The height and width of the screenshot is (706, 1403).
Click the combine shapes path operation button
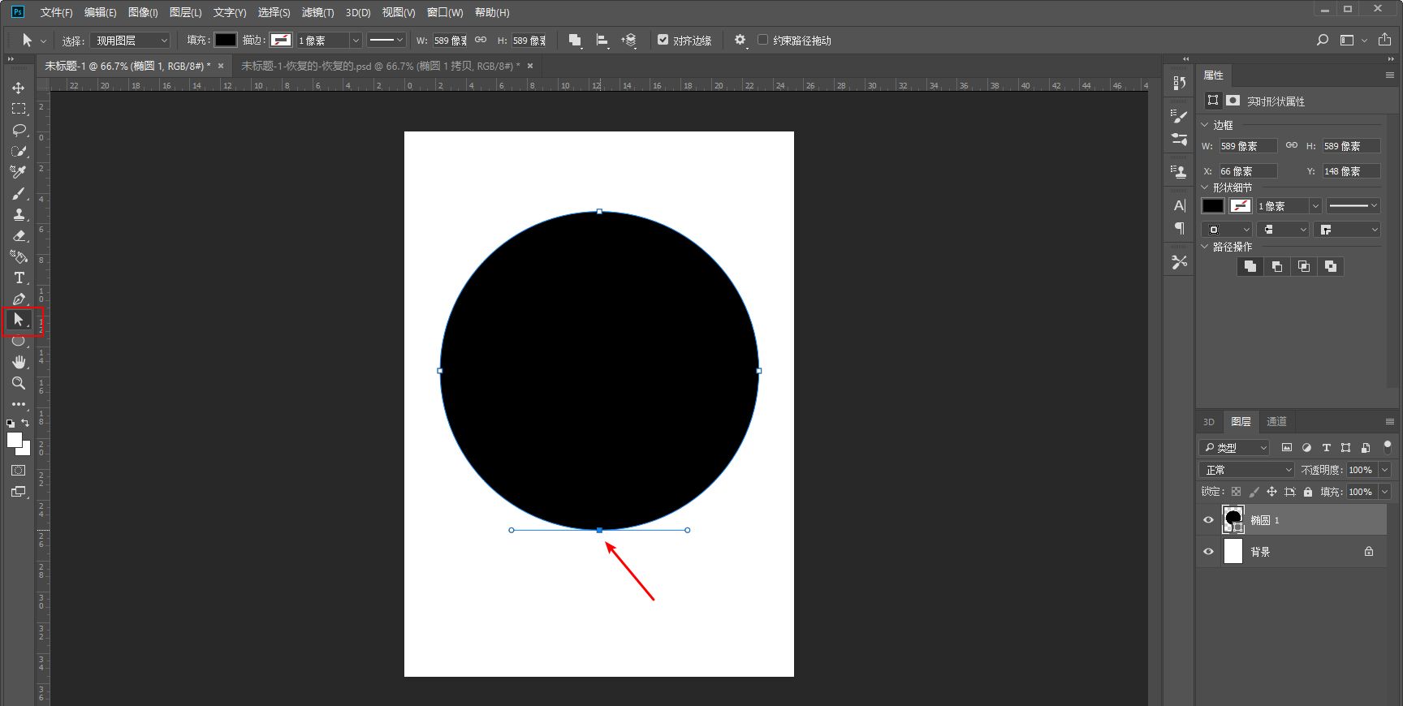[x=1250, y=266]
